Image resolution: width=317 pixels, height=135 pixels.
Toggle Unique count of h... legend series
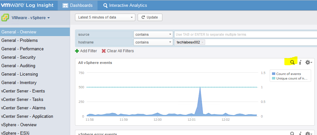(290, 79)
